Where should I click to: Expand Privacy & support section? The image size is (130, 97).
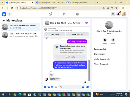point(109,64)
